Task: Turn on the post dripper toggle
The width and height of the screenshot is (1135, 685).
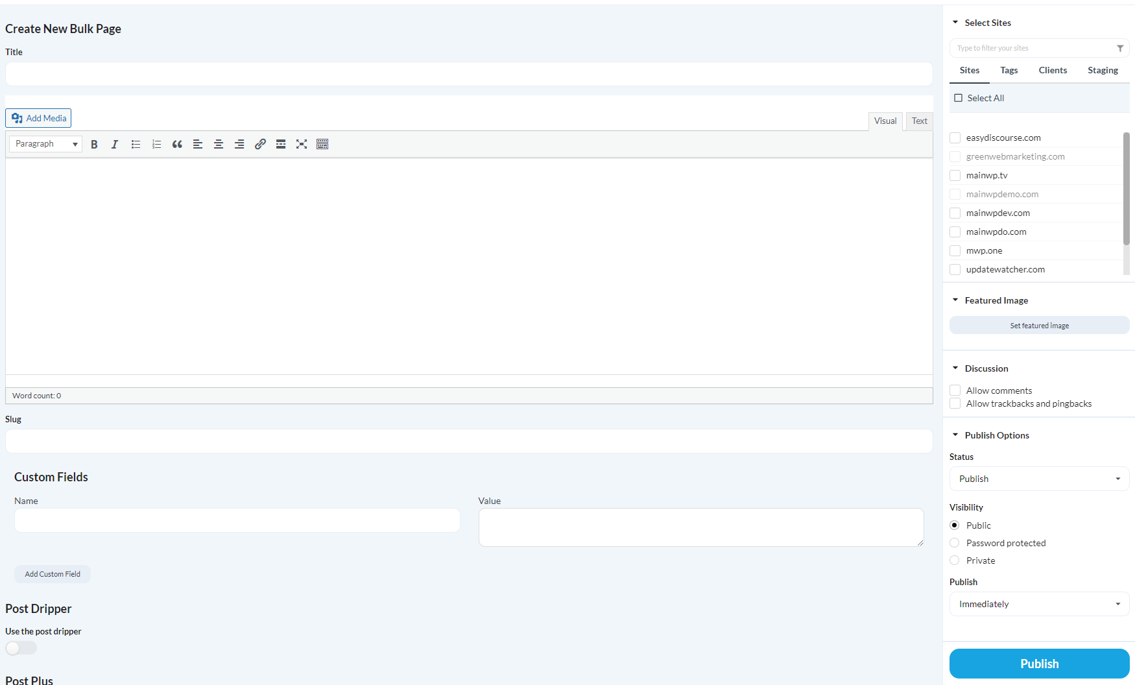Action: click(21, 647)
